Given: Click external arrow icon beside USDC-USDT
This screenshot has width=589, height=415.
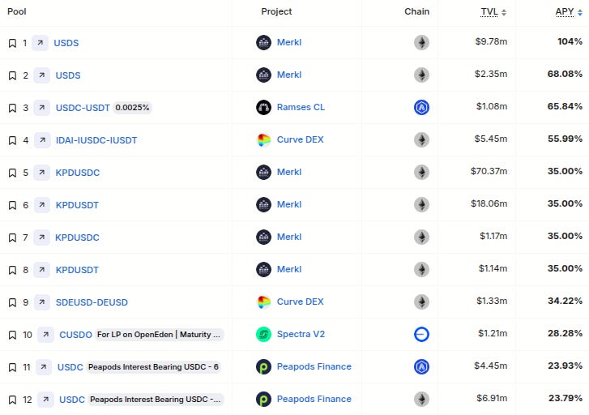Looking at the screenshot, I should point(42,108).
